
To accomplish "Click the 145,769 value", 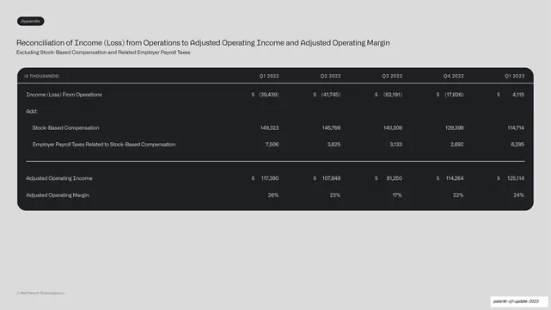I will click(x=331, y=128).
